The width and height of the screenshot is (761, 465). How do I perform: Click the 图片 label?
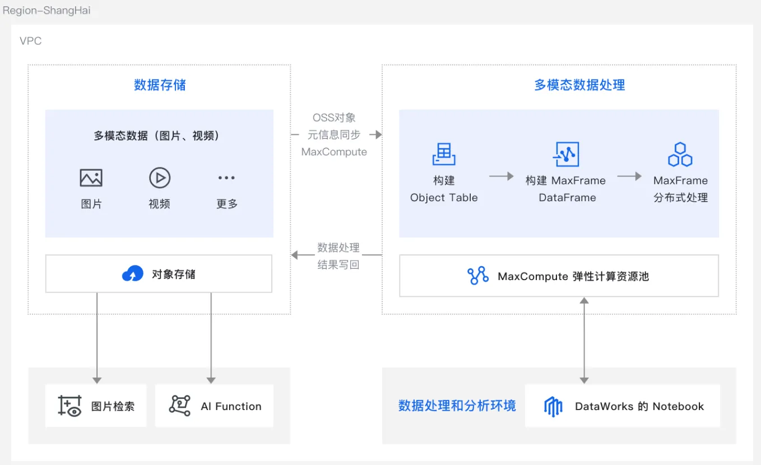pos(91,204)
